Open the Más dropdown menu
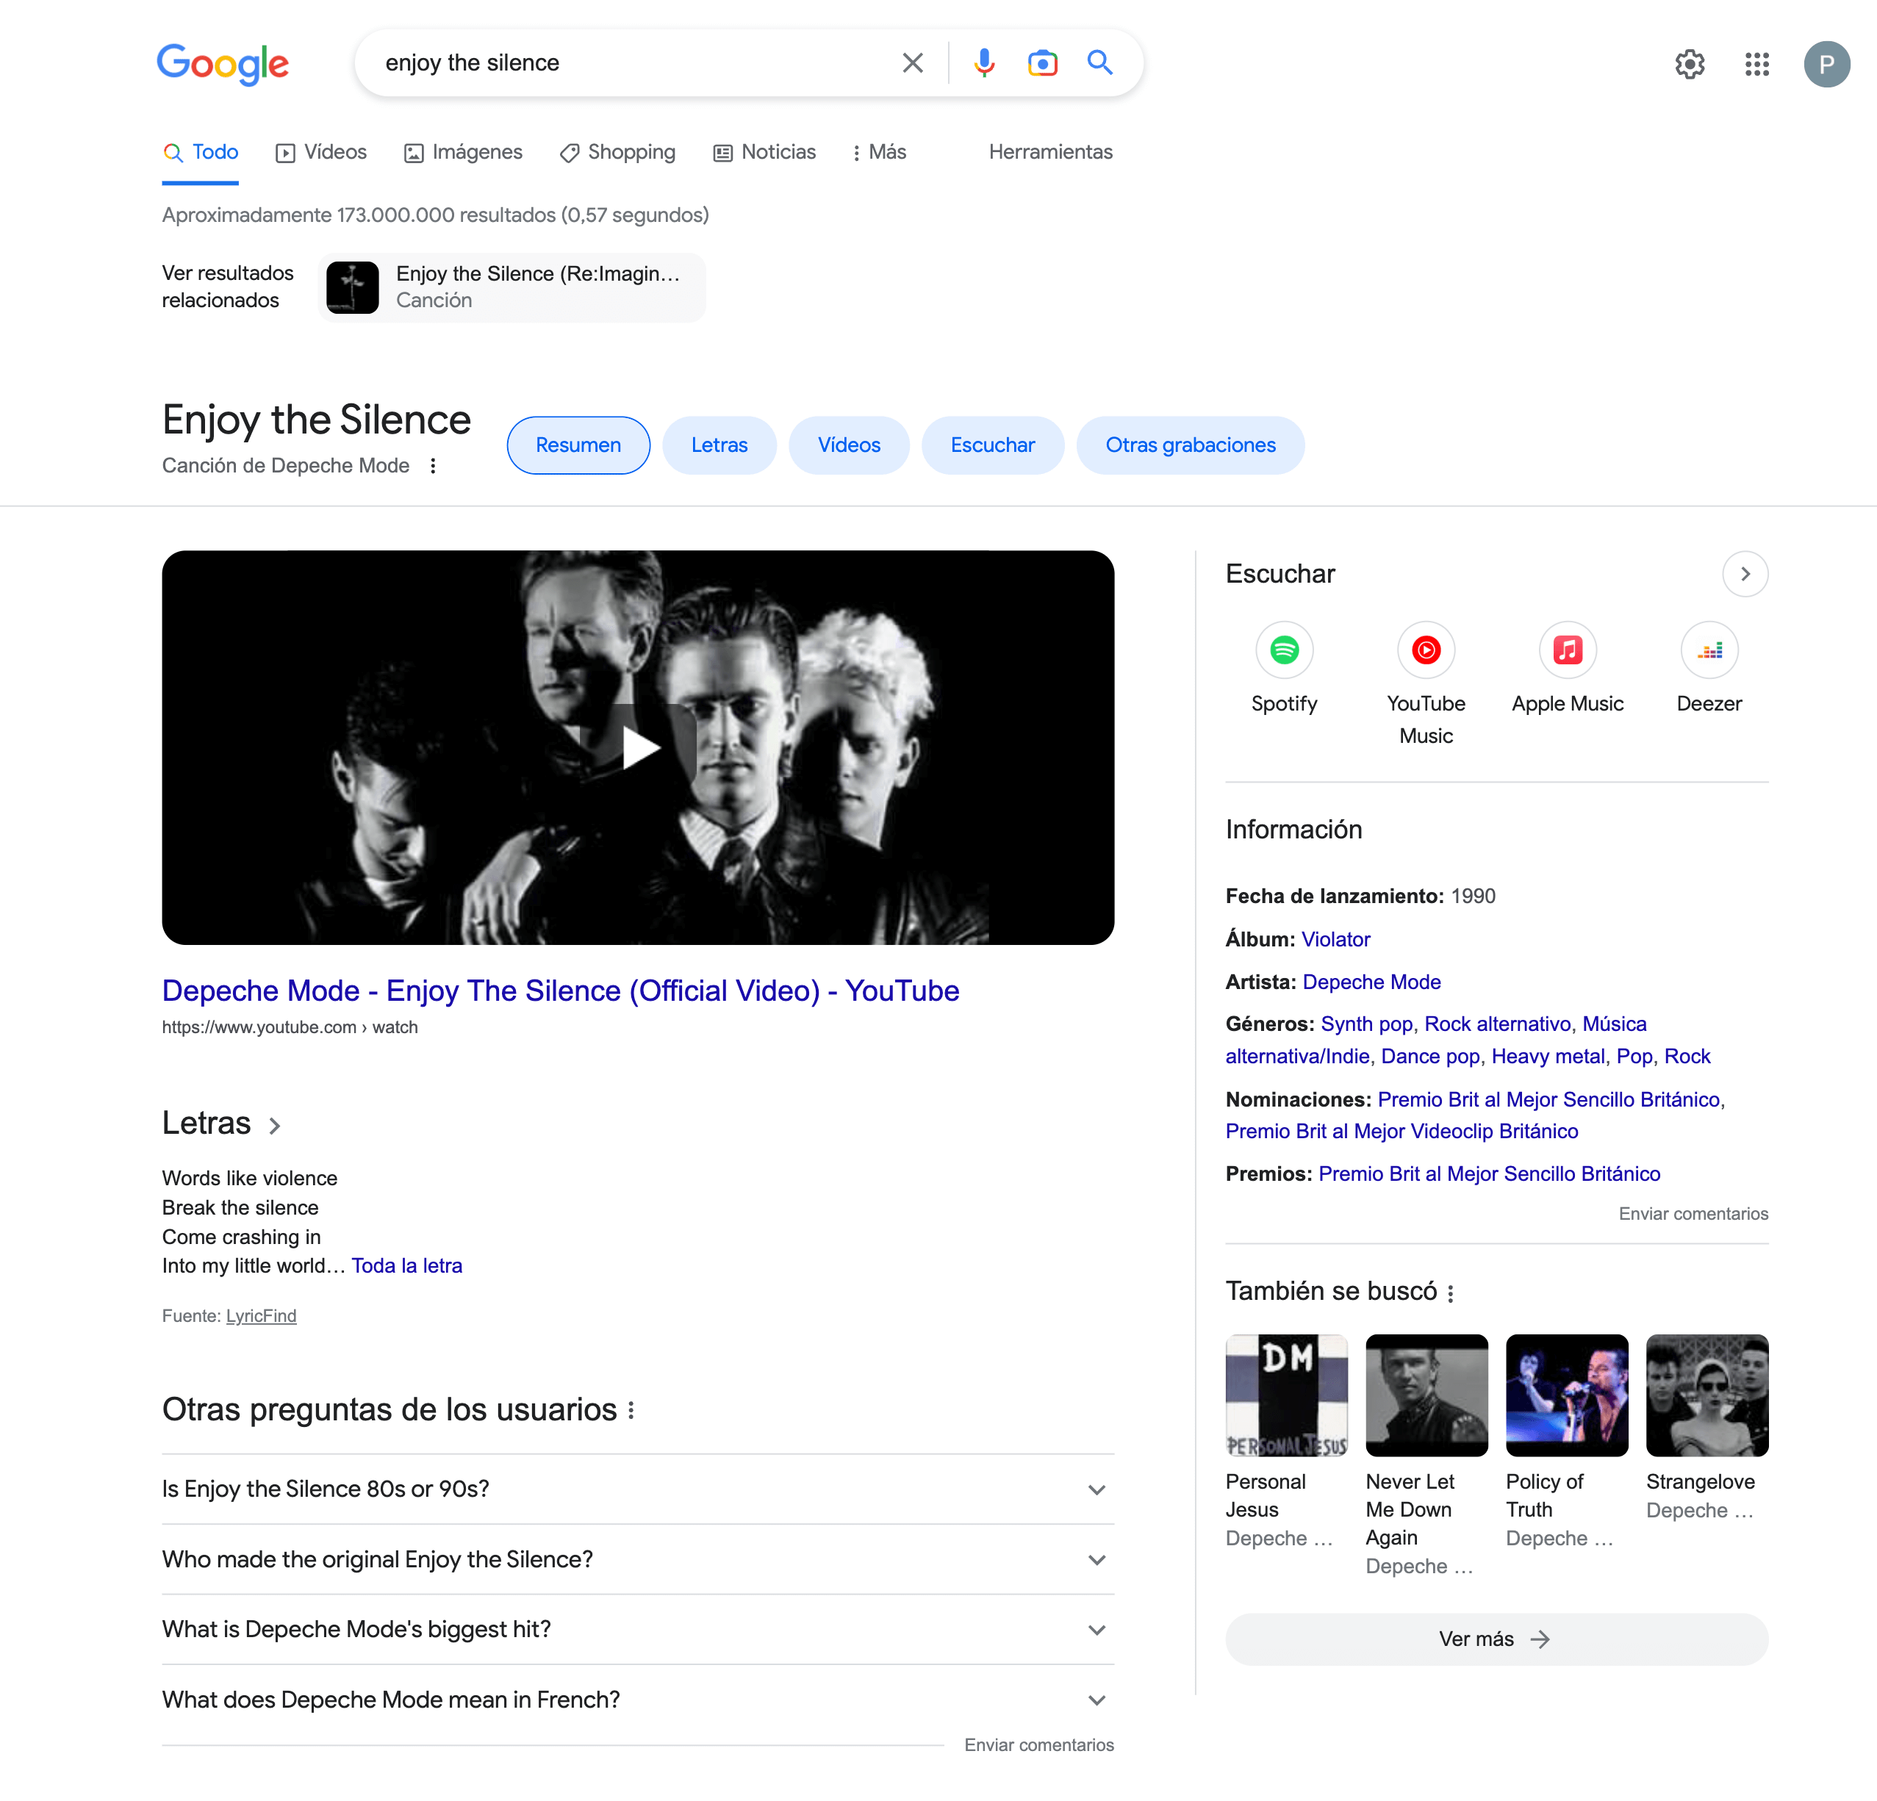Screen dimensions: 1877x1801 coord(878,152)
